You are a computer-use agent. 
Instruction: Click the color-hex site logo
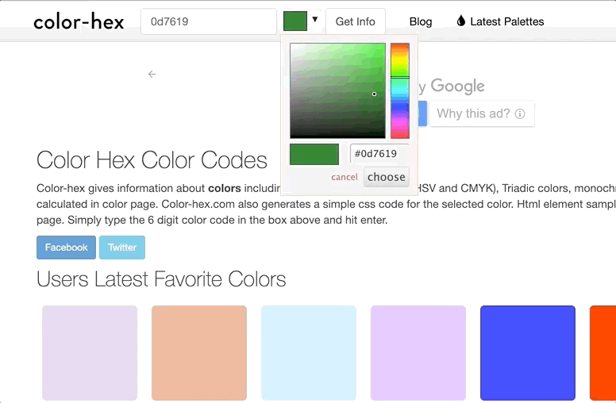pyautogui.click(x=79, y=21)
